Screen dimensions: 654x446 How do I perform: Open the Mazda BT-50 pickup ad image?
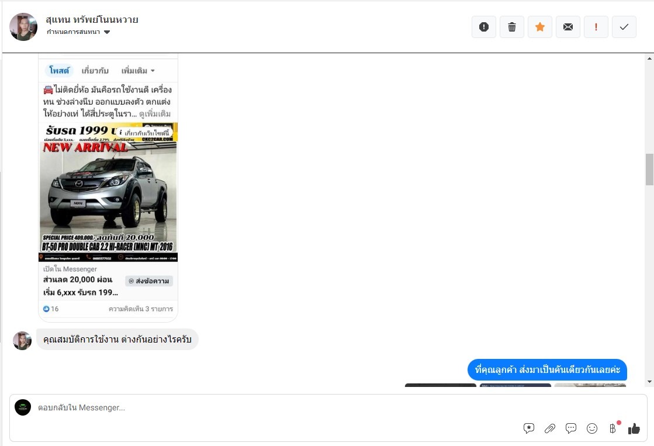pos(109,192)
